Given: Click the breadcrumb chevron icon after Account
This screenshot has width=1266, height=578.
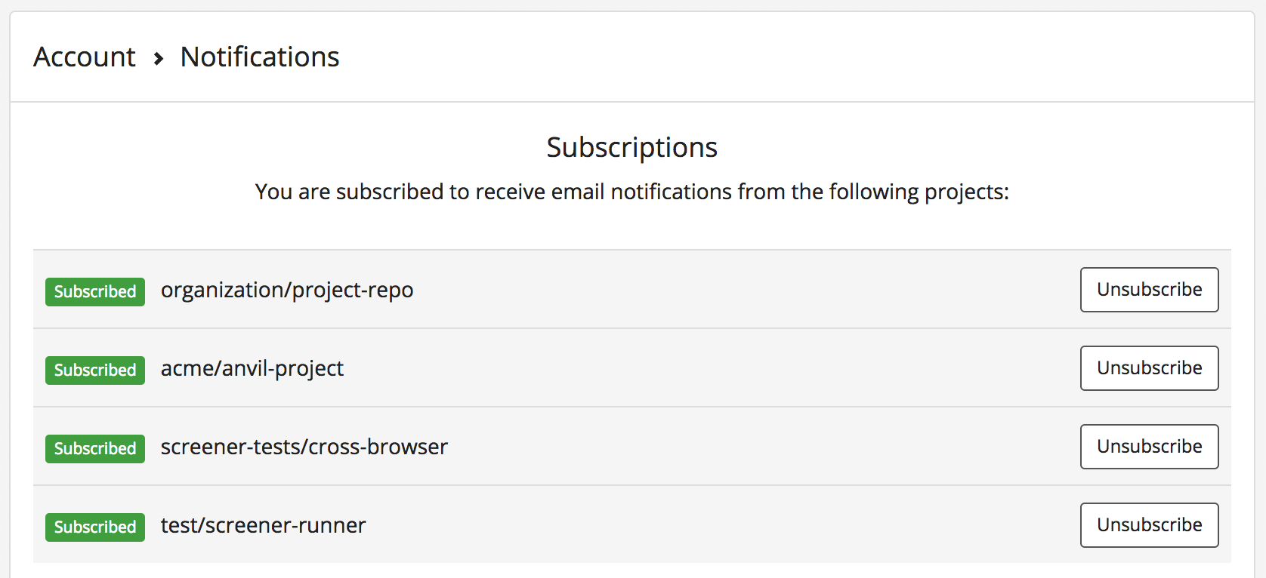Looking at the screenshot, I should pos(159,57).
